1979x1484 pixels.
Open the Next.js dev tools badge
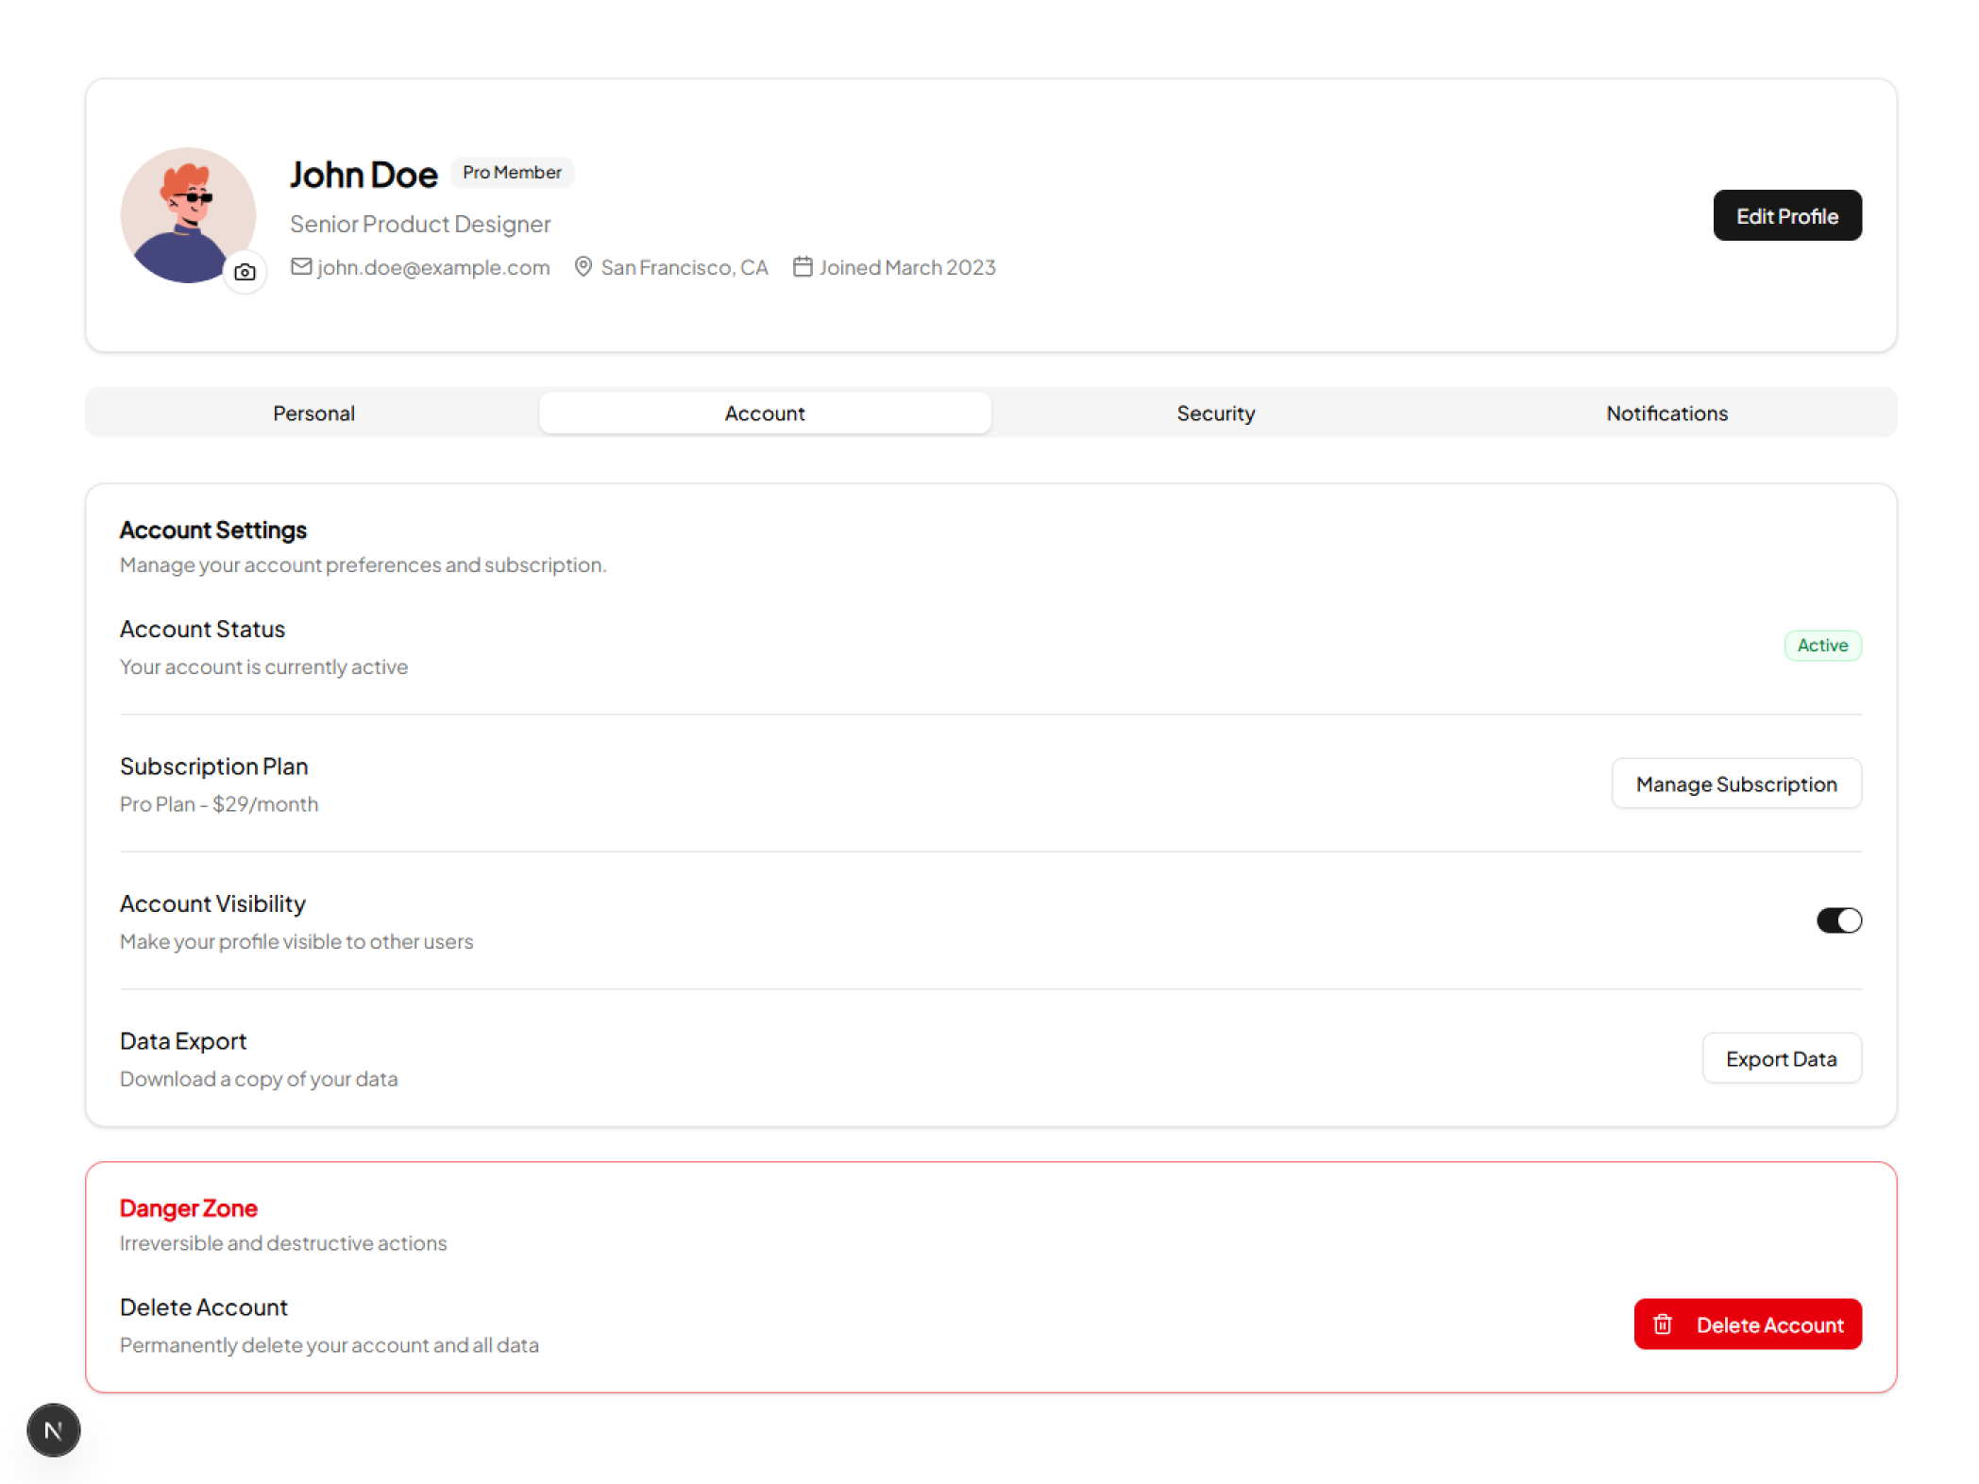click(x=54, y=1430)
